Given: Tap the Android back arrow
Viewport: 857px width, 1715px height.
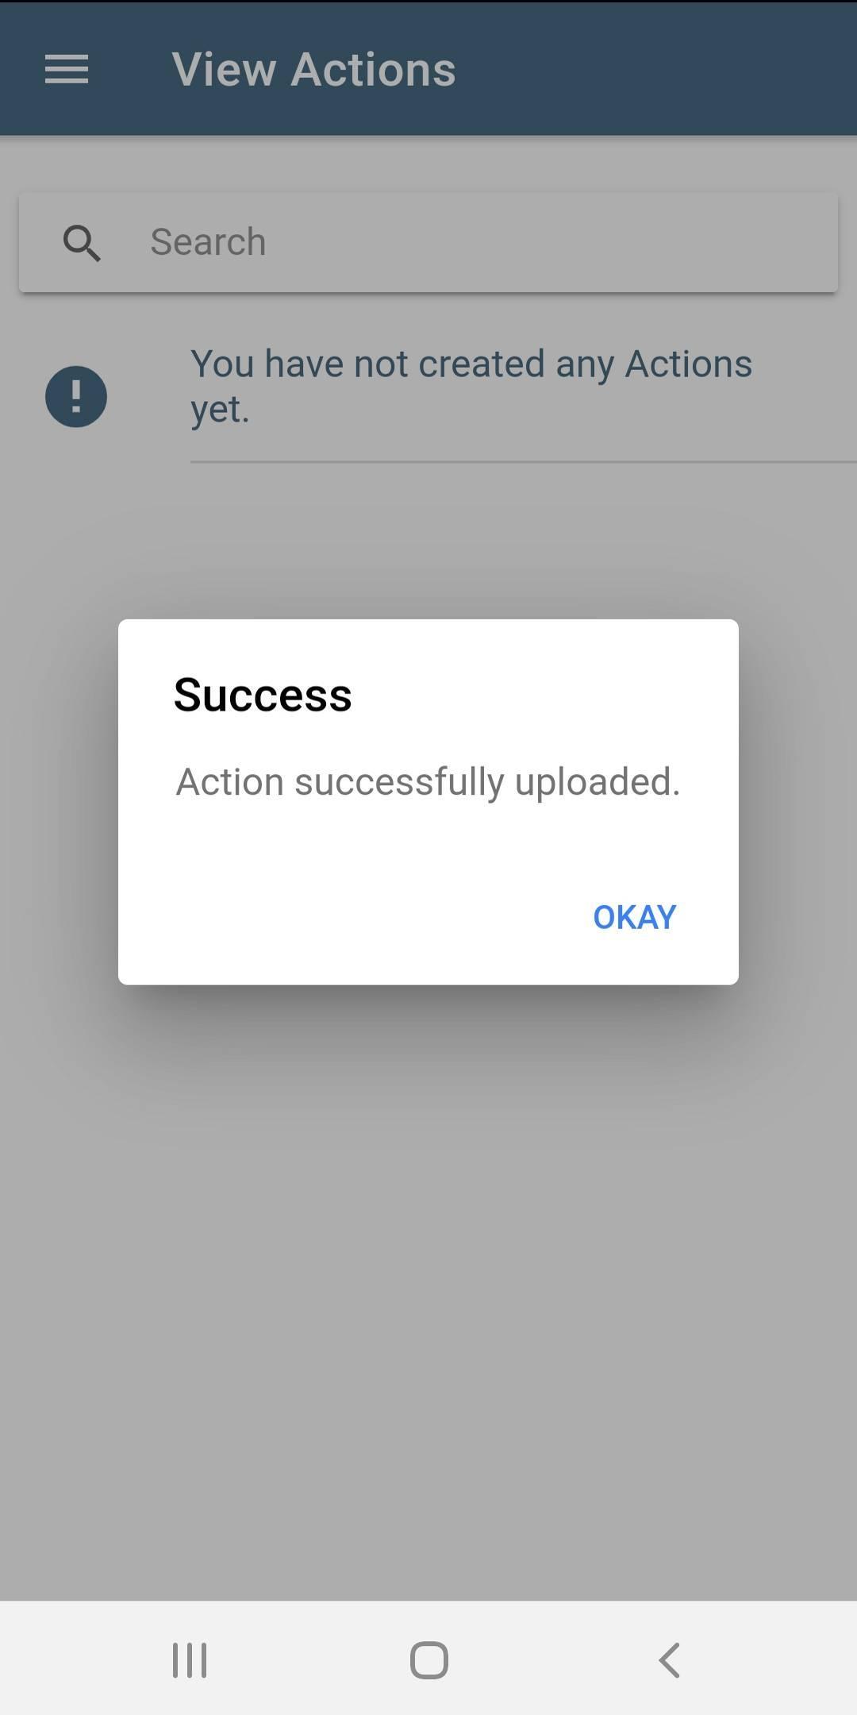Looking at the screenshot, I should point(669,1660).
